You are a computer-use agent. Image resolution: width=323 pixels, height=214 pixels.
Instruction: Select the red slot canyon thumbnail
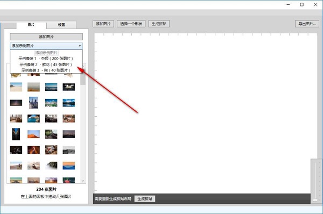tap(33, 150)
